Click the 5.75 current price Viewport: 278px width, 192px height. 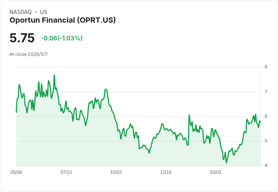pyautogui.click(x=22, y=38)
